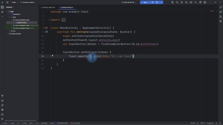
Task: Click the Search Everywhere magnifier icon
Action: pos(195,2)
